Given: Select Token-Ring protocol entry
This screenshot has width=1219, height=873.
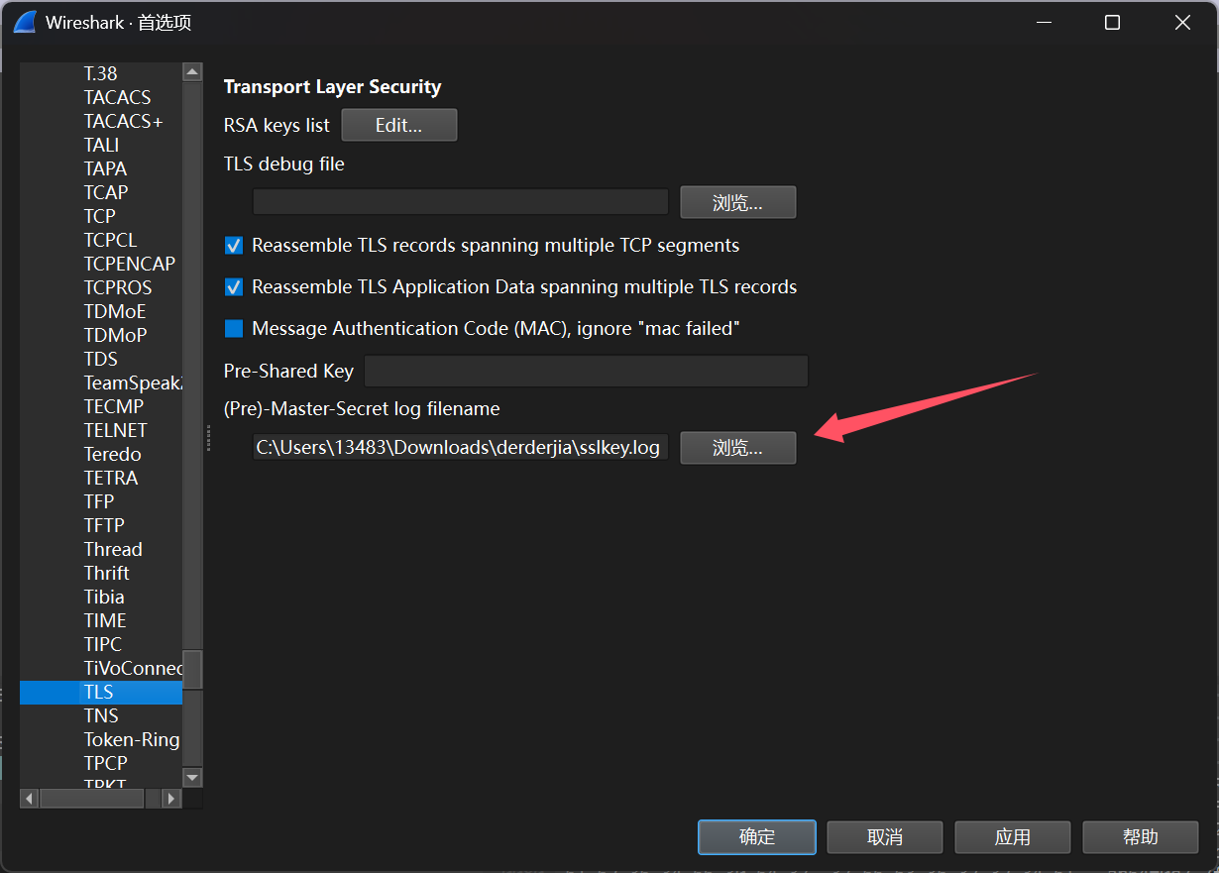Looking at the screenshot, I should [132, 739].
